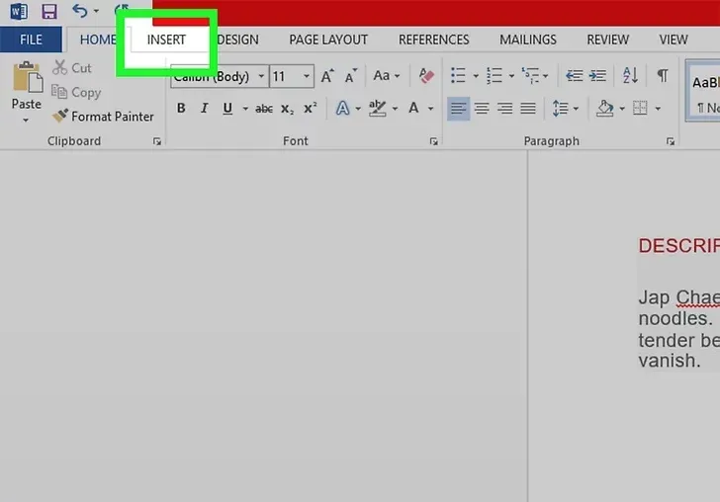Open the Paragraph dialog launcher
Image resolution: width=720 pixels, height=502 pixels.
pyautogui.click(x=671, y=141)
